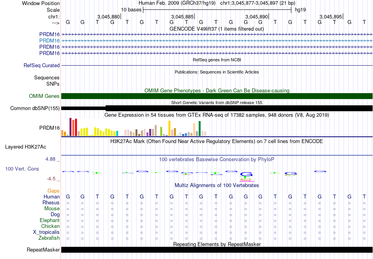
Task: Click the '--->' base sequence direction label
Action: coord(56,23)
